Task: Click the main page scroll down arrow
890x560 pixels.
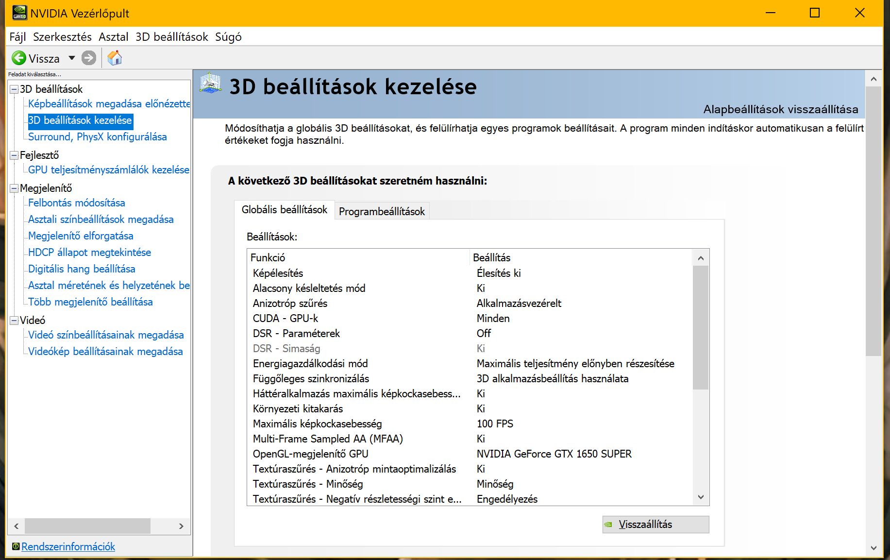Action: 873,548
